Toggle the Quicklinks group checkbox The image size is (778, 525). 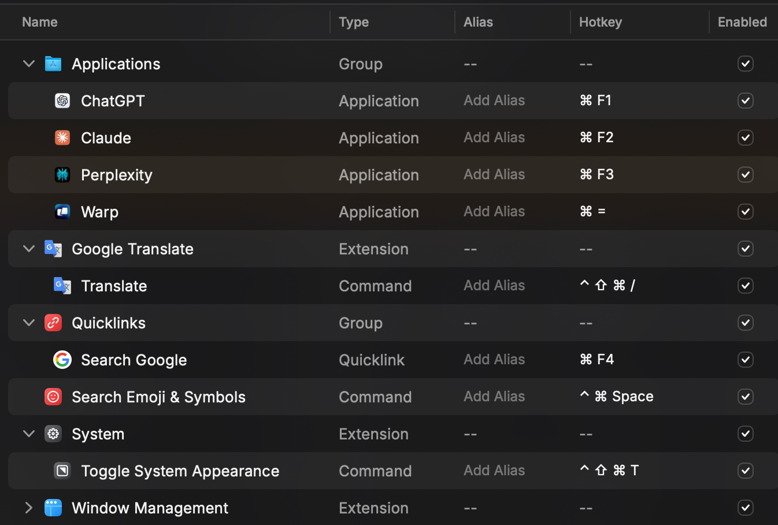pos(746,323)
